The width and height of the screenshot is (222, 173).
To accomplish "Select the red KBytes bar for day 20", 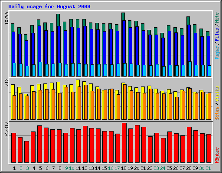I will [x=137, y=144].
